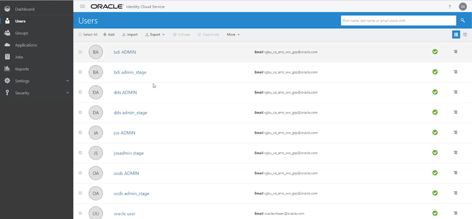Viewport: 472px width, 219px height.
Task: Click active status checkmark for oracle user
Action: (x=435, y=213)
